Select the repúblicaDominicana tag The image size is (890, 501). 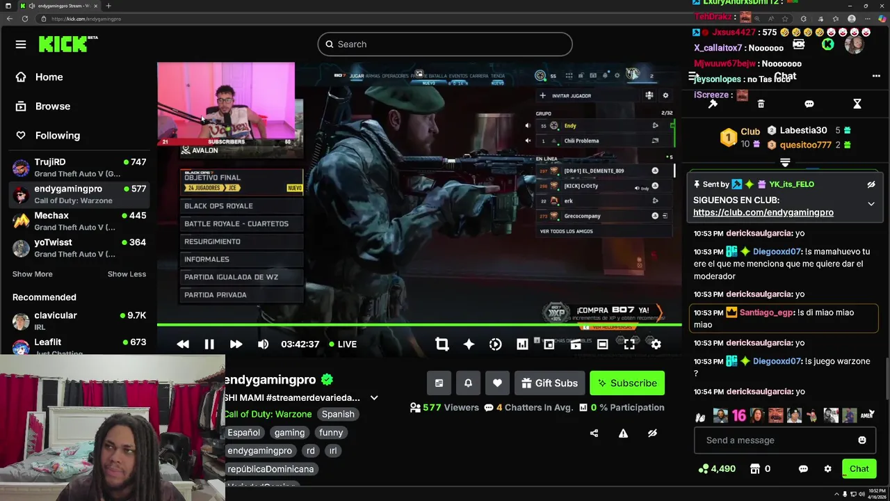pyautogui.click(x=270, y=469)
